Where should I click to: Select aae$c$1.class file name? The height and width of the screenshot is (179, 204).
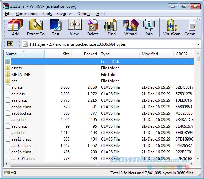tap(23, 159)
